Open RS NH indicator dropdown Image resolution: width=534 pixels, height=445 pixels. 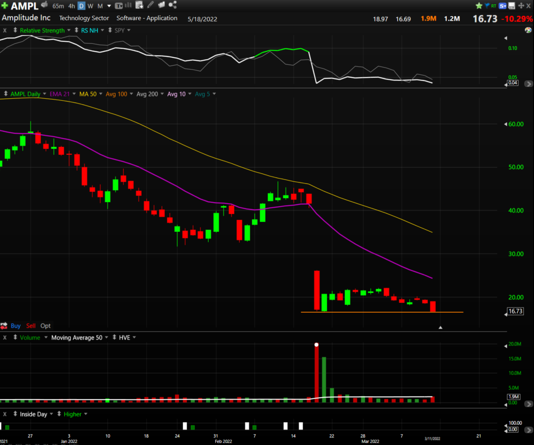102,30
